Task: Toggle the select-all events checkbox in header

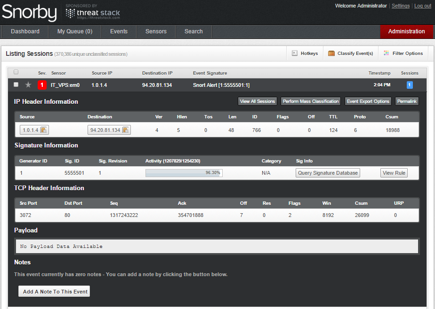Action: 16,72
